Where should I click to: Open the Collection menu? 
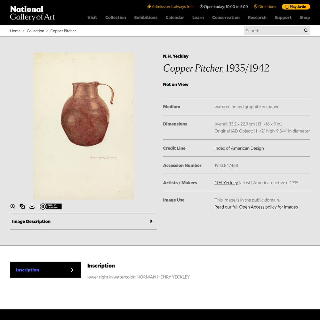click(x=116, y=18)
